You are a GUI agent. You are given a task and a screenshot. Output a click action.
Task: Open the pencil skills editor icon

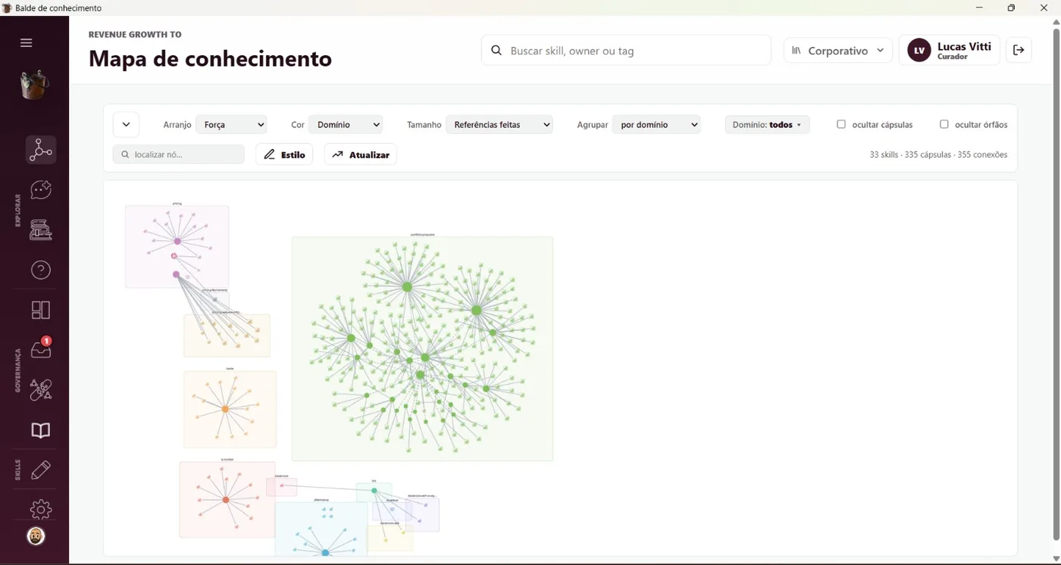point(41,470)
